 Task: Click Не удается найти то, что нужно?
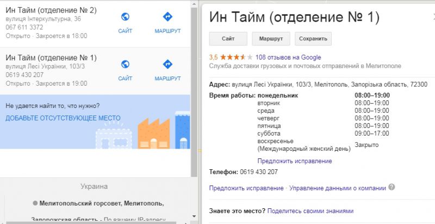point(52,106)
